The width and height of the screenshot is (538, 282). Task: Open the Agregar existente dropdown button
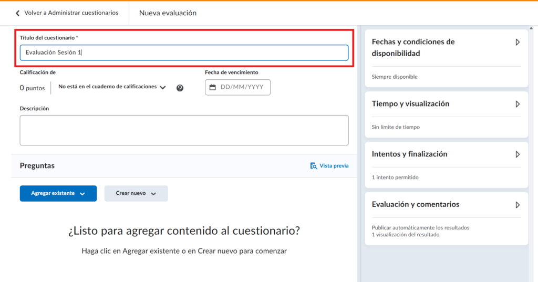point(58,193)
